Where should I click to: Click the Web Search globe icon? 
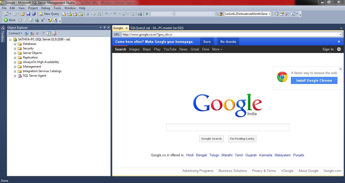click(x=37, y=20)
